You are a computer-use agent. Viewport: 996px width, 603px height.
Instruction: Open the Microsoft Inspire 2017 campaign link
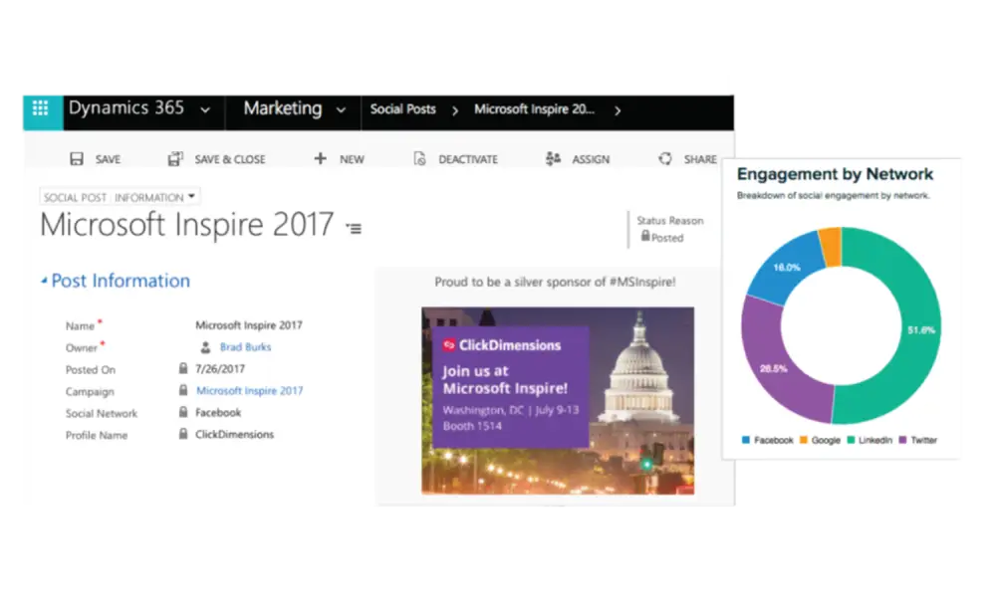(250, 391)
